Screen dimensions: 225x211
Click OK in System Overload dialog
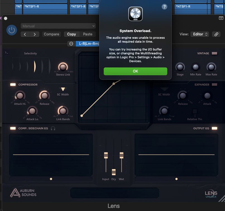pyautogui.click(x=135, y=71)
